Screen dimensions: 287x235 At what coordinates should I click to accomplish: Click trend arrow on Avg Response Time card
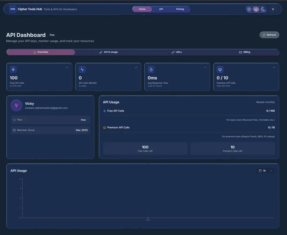coord(205,67)
